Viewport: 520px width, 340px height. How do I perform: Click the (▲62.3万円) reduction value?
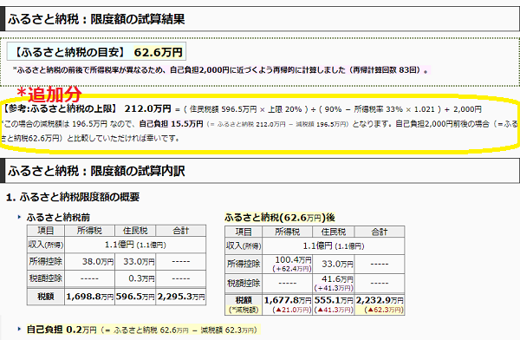[384, 310]
